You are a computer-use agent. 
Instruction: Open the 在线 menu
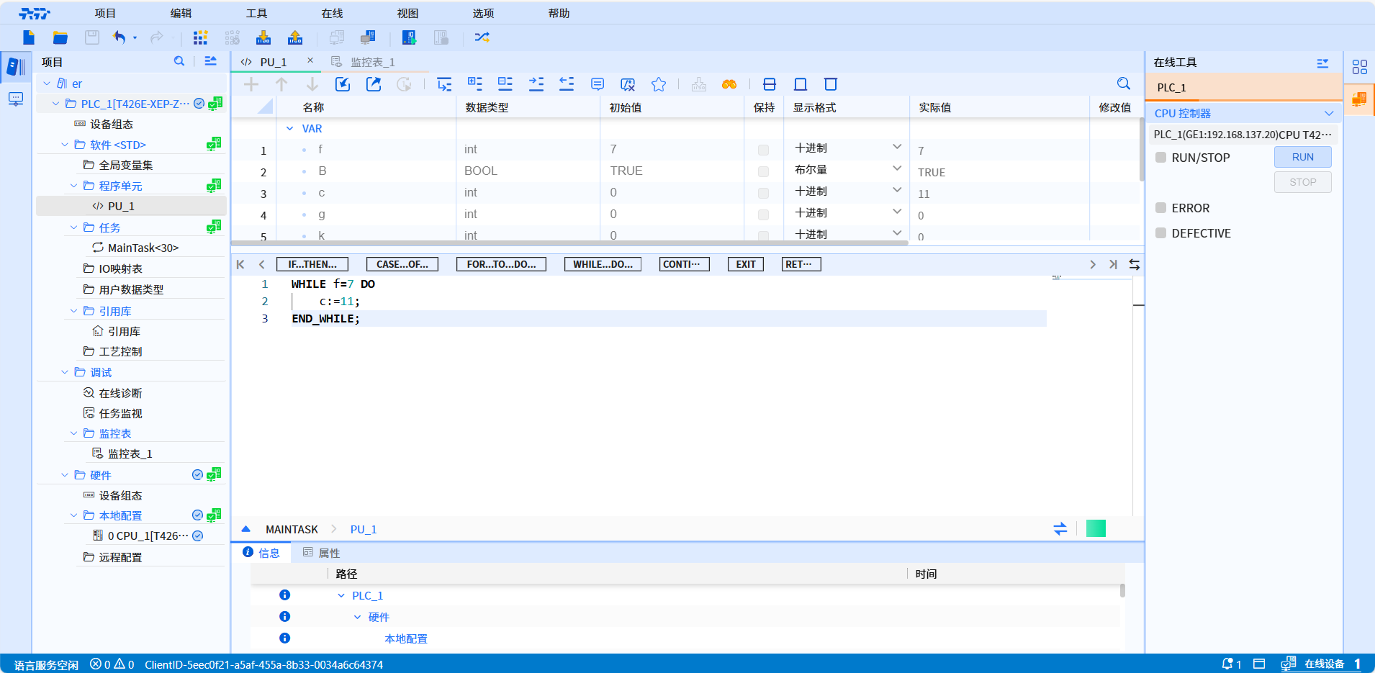(332, 13)
